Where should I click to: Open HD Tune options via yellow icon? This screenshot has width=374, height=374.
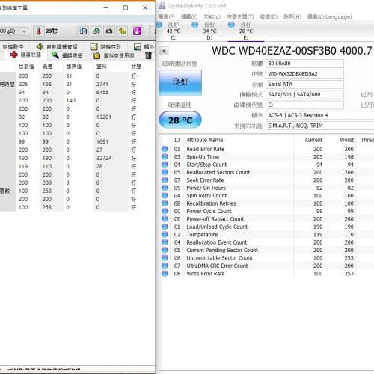coord(123,31)
